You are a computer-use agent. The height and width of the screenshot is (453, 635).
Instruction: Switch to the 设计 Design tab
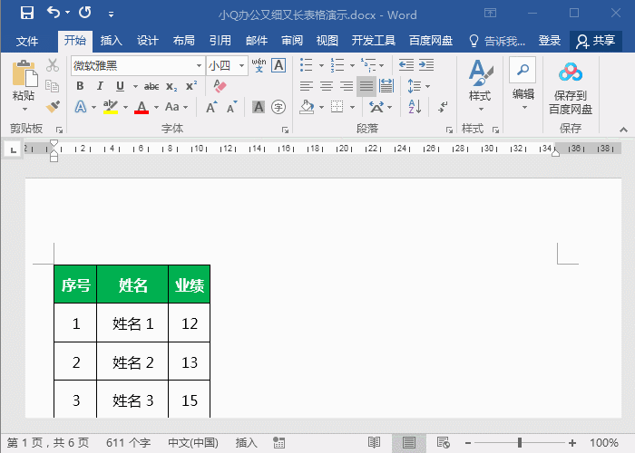tap(147, 41)
